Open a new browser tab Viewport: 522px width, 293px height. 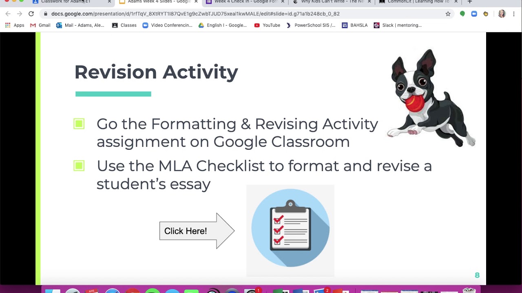(469, 2)
